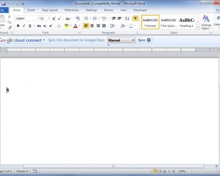Click the Sort icon
This screenshot has width=220, height=176.
click(127, 18)
